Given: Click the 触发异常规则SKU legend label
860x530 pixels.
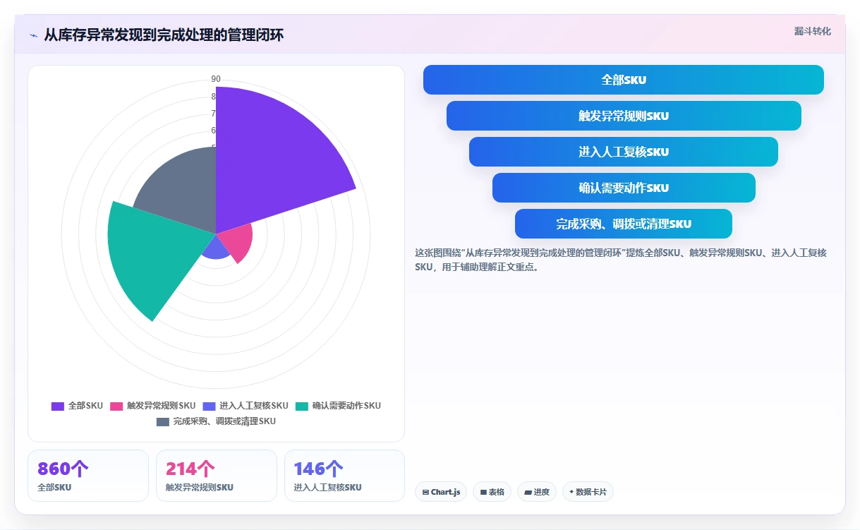Looking at the screenshot, I should click(x=161, y=406).
